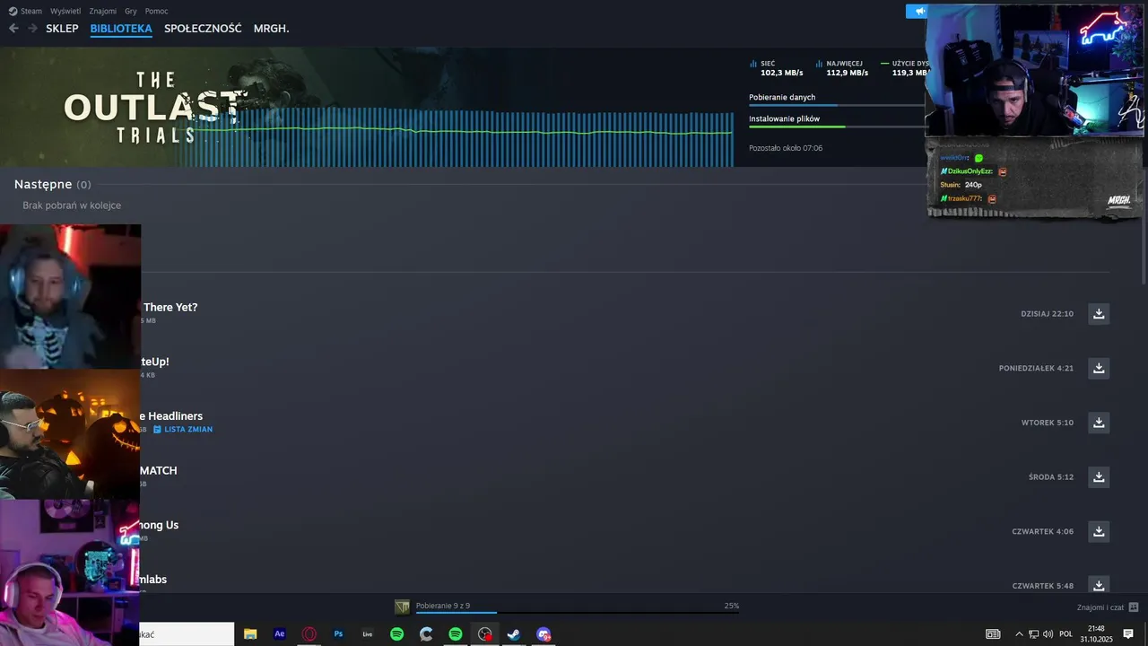The width and height of the screenshot is (1148, 646).
Task: Open the LISTA ZMIAN changelog link
Action: 183,430
